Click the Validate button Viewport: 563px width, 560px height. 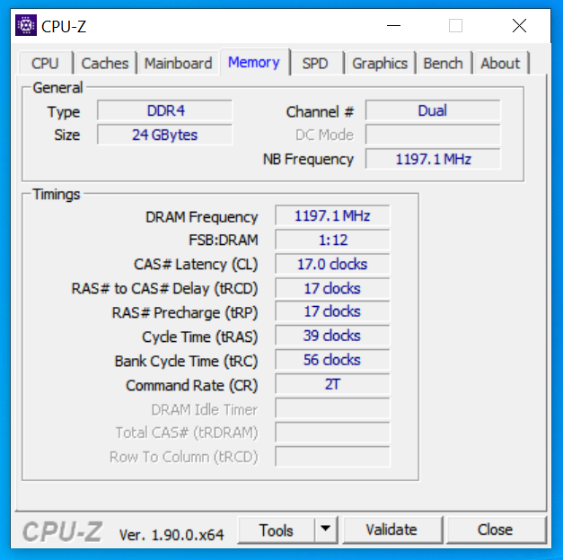(391, 529)
